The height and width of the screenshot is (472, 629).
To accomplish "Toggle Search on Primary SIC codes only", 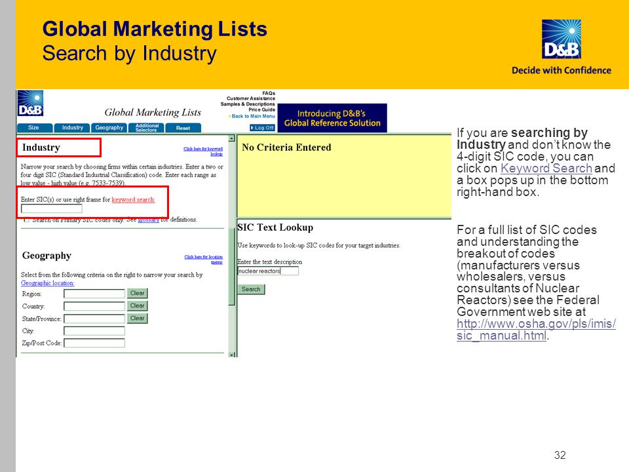I will point(26,220).
